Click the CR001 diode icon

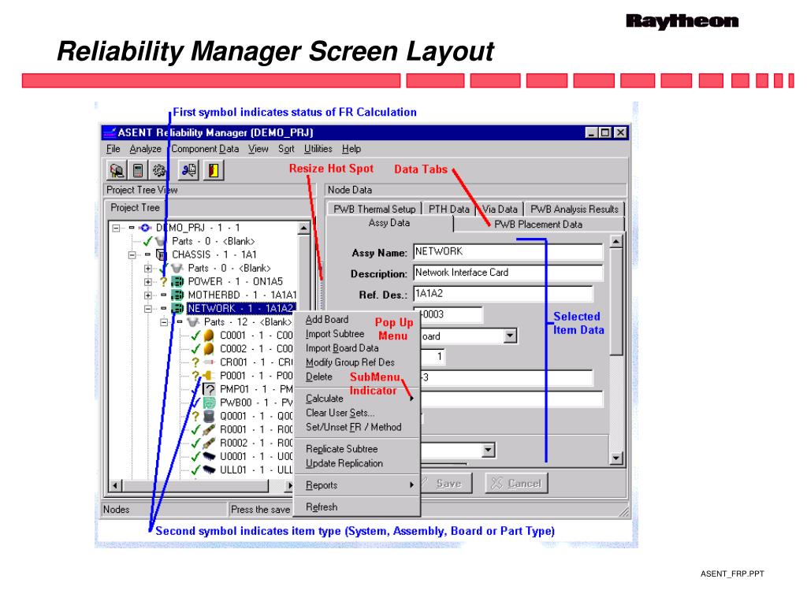209,362
